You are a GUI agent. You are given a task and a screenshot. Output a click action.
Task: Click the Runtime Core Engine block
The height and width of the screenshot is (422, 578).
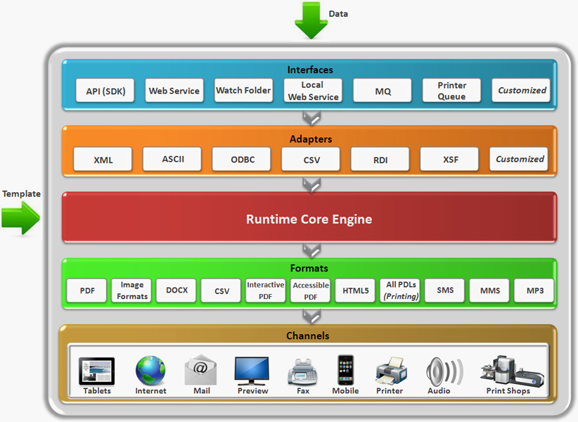309,217
